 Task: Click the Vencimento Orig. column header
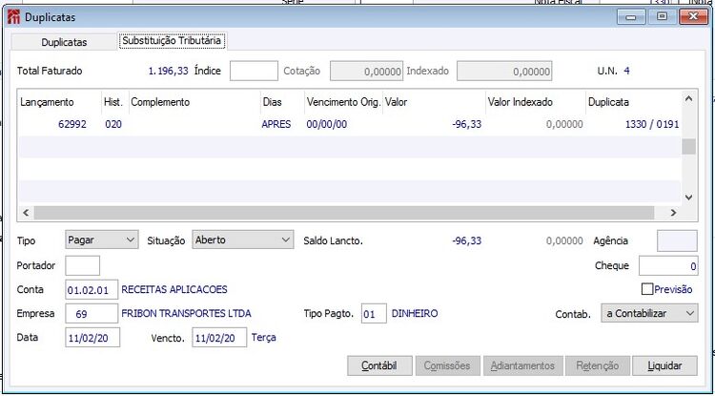[343, 102]
